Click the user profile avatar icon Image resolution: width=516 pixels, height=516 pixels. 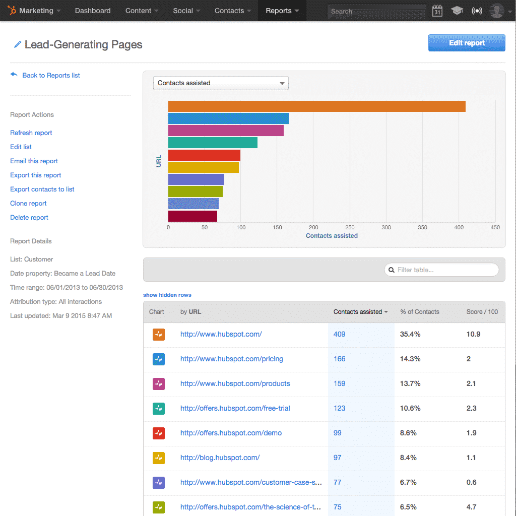497,11
